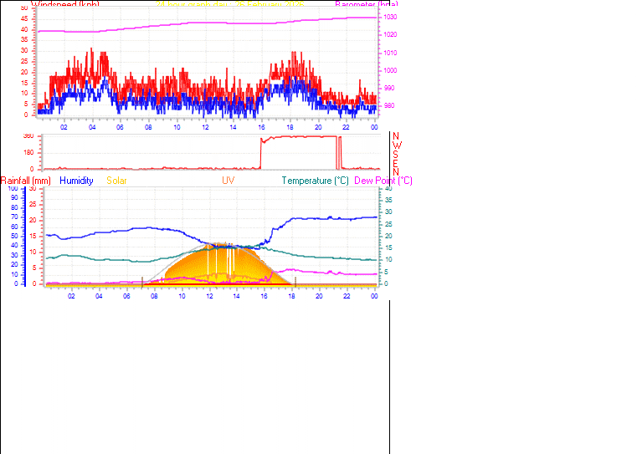Click the 360 value on wind direction axis
This screenshot has height=454, width=637.
(28, 135)
